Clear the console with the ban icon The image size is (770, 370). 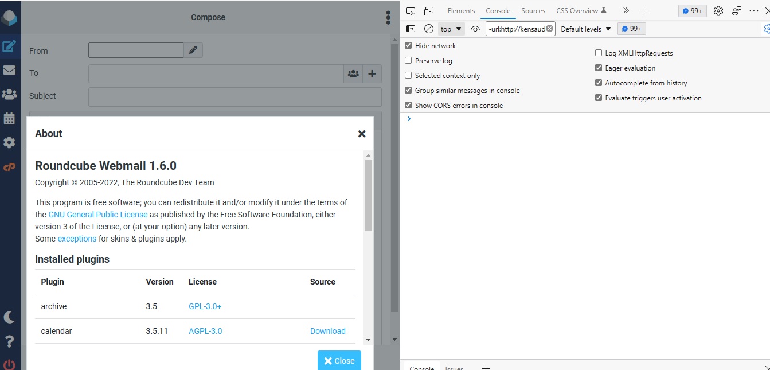[429, 28]
